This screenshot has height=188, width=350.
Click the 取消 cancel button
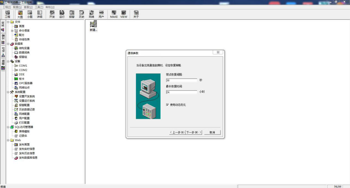[212, 132]
